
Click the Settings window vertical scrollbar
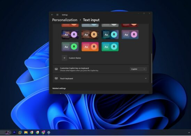[x=152, y=68]
